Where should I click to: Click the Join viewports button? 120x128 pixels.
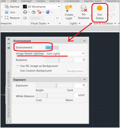(10, 12)
